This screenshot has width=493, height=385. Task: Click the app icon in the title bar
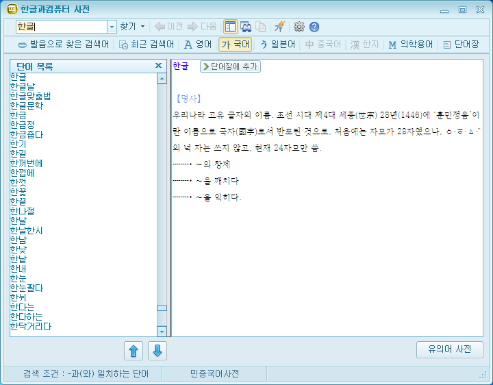click(12, 9)
